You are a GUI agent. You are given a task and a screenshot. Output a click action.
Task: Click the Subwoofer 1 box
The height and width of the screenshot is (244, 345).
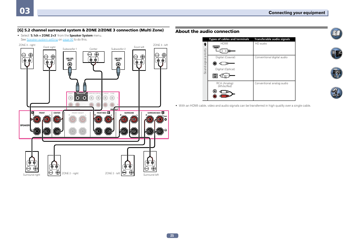[69, 60]
